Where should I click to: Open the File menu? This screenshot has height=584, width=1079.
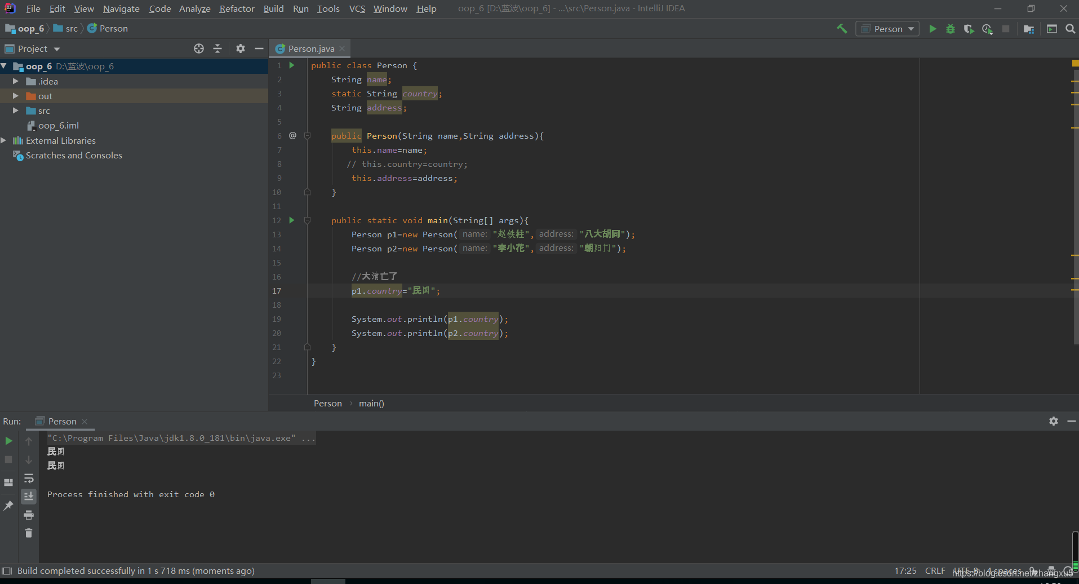[33, 8]
